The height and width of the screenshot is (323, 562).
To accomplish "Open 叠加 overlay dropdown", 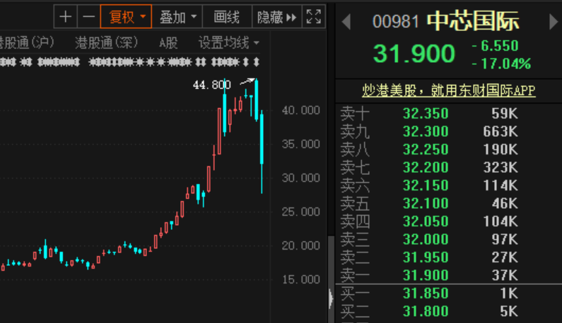I will (177, 17).
